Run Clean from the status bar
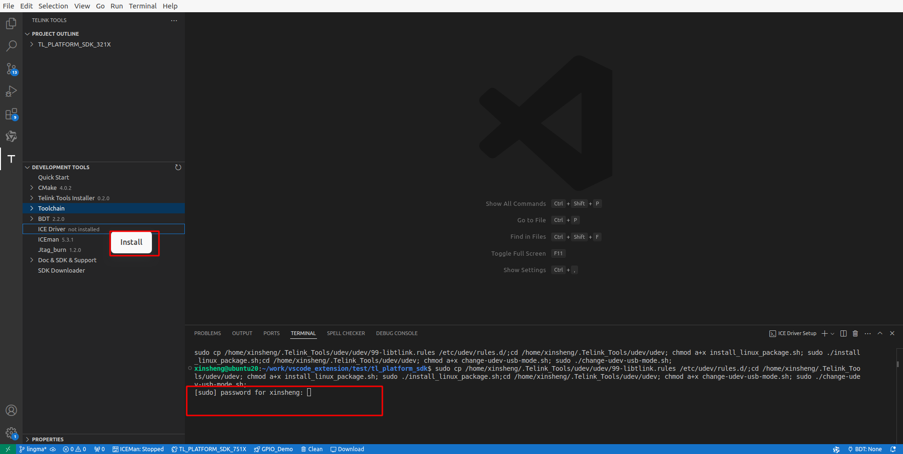This screenshot has width=903, height=454. point(312,449)
